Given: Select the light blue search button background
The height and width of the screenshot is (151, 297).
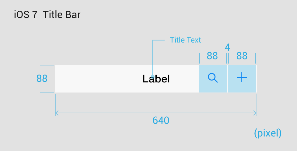Looking at the screenshot, I should [213, 79].
